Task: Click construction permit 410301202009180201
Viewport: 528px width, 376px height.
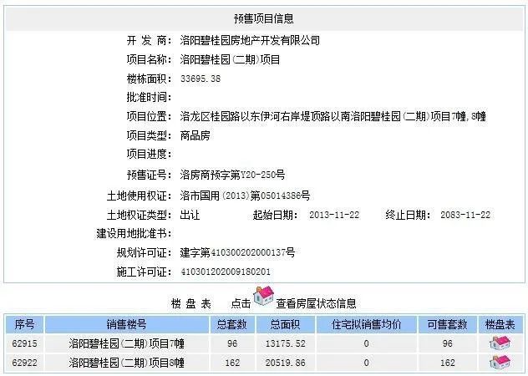Action: coord(226,272)
